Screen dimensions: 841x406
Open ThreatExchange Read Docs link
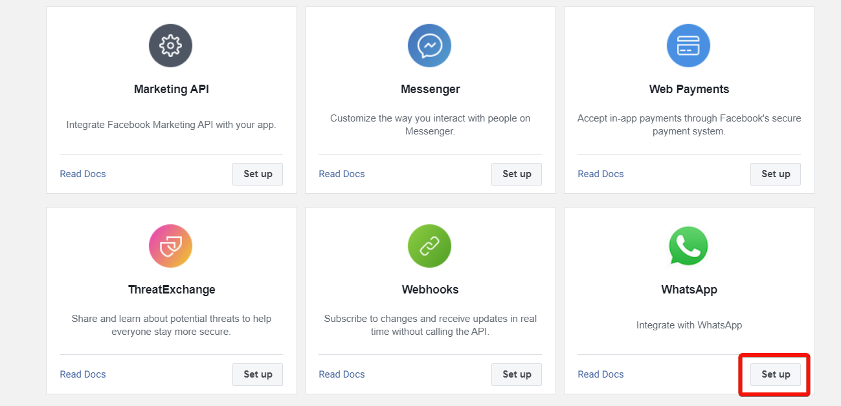coord(83,374)
